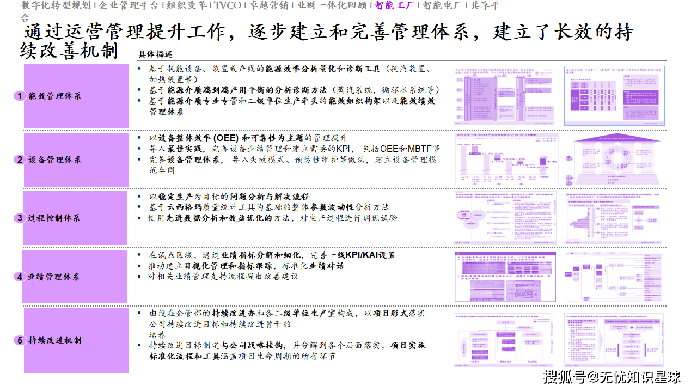
Task: Click the number 2 circle badge
Action: point(20,160)
